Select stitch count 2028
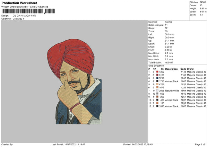This screenshot has width=208, height=147. (x=162, y=91)
